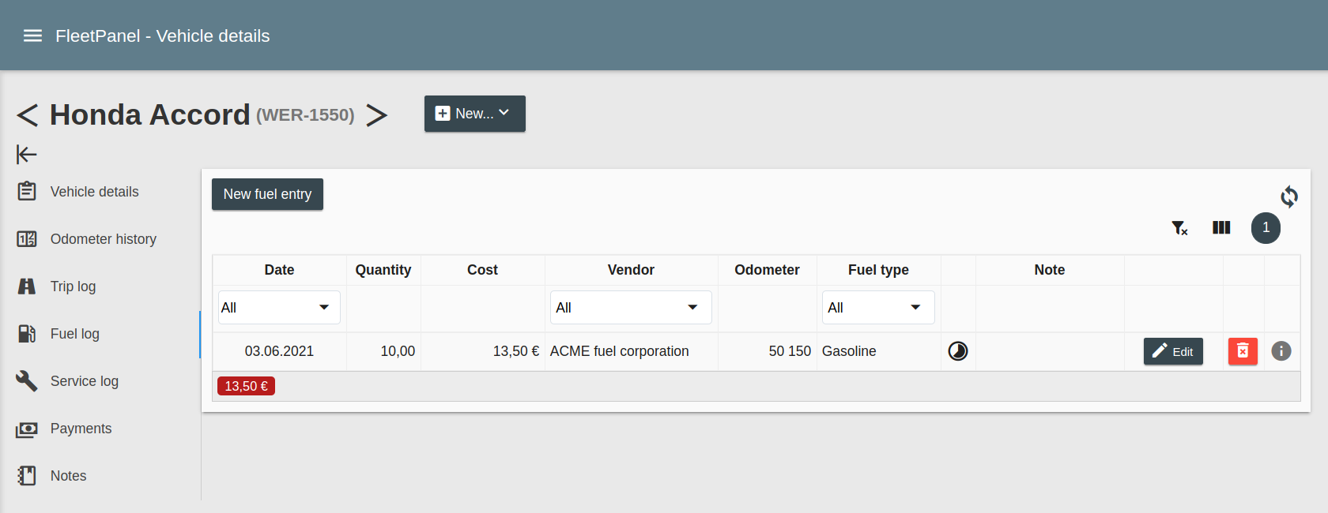1328x513 pixels.
Task: Open the Fuel type filter dropdown
Action: [877, 308]
